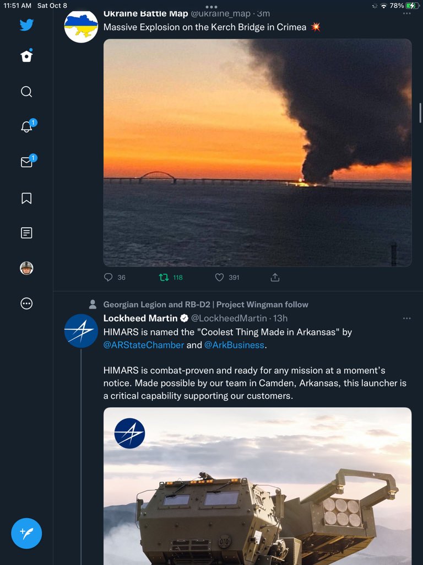Share the Kerch Bridge tweet
The image size is (423, 565).
[x=275, y=278]
